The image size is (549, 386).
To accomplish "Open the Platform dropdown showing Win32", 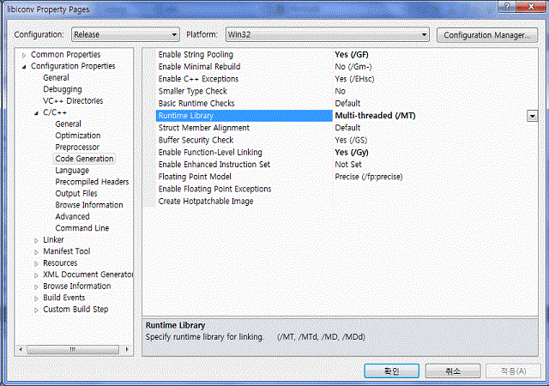I will [328, 34].
